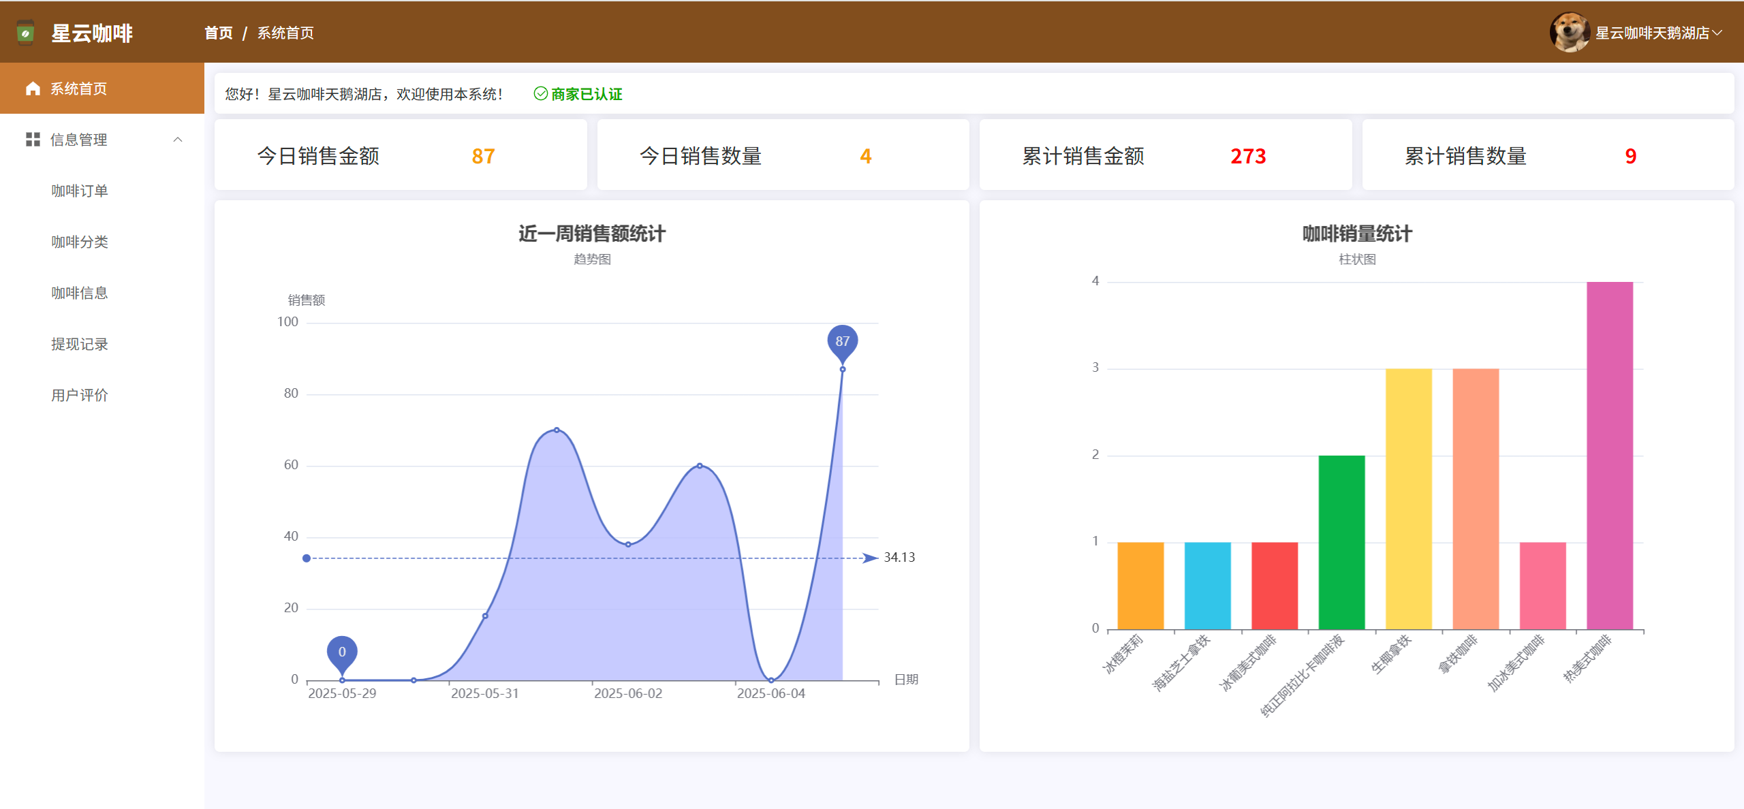Click the Shiba dog user avatar

1569,33
